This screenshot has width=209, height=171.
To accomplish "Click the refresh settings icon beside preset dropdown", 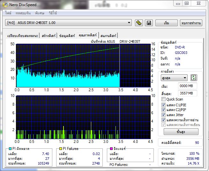I will [x=194, y=78].
